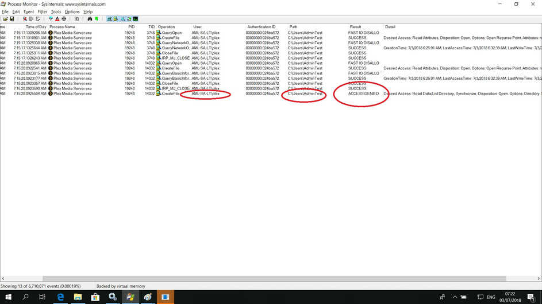The width and height of the screenshot is (542, 304).
Task: Open the Options menu
Action: coord(72,11)
